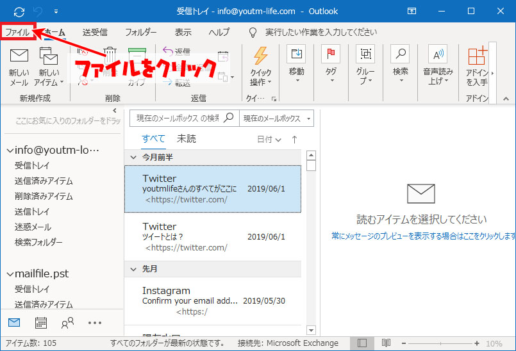Zoom in with the plus button
This screenshot has height=351, width=516.
coord(477,343)
